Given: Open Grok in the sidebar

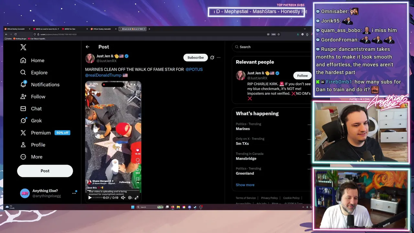Looking at the screenshot, I should pos(31,120).
